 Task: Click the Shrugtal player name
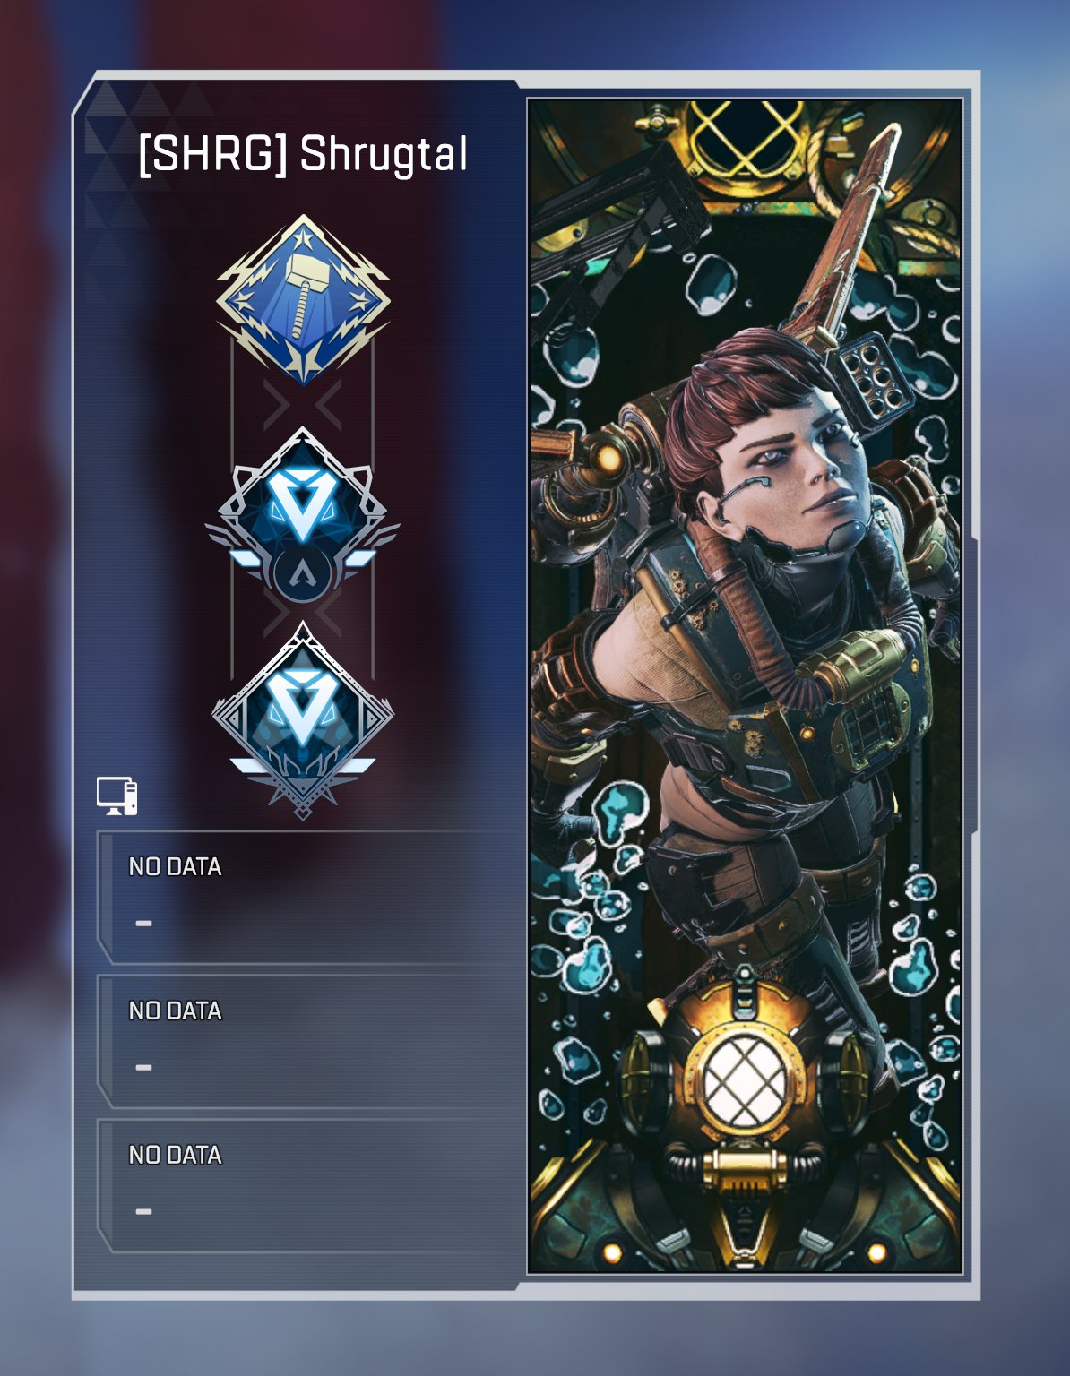[384, 154]
